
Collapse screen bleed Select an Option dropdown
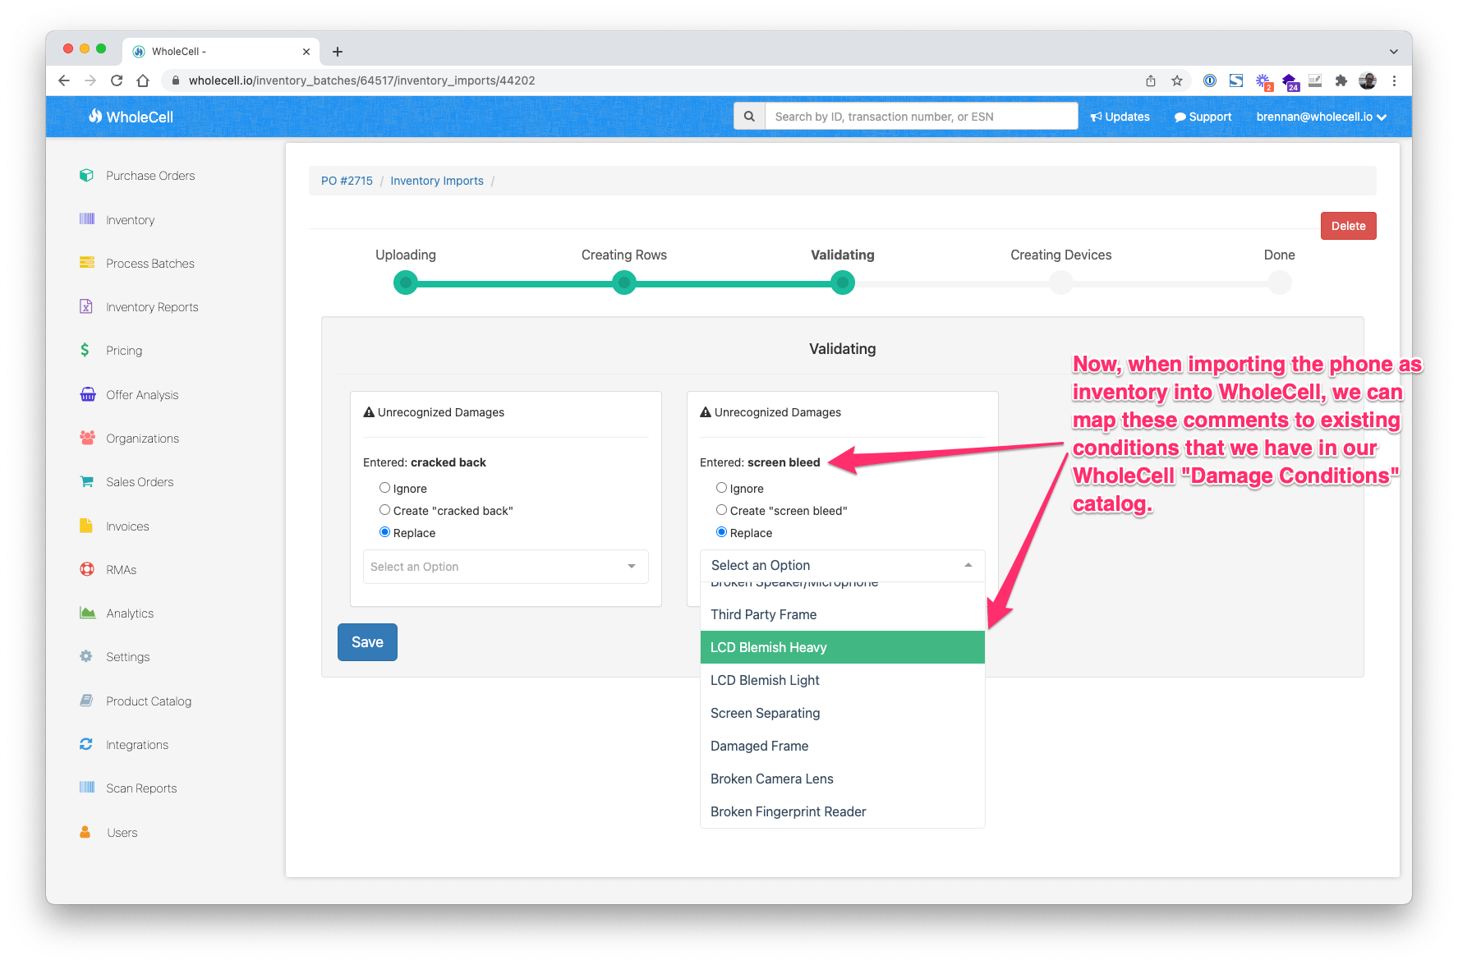842,566
